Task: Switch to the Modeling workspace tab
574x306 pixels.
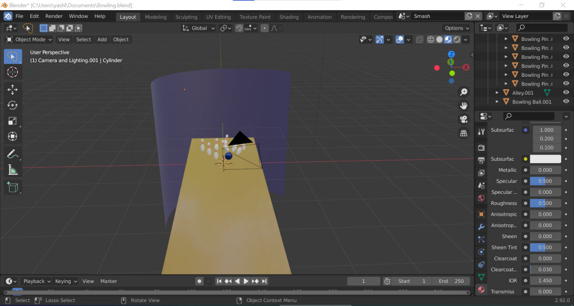Action: click(x=156, y=17)
